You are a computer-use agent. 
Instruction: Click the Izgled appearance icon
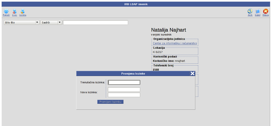point(257,12)
